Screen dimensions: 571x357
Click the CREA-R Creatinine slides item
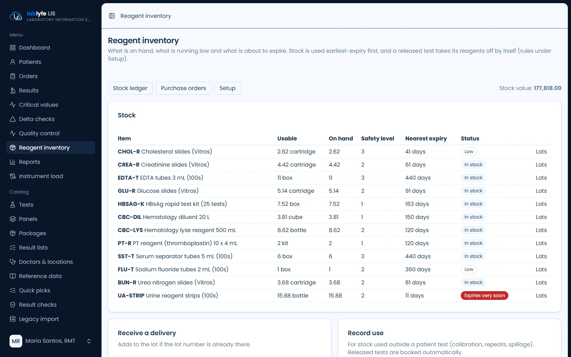tap(163, 165)
